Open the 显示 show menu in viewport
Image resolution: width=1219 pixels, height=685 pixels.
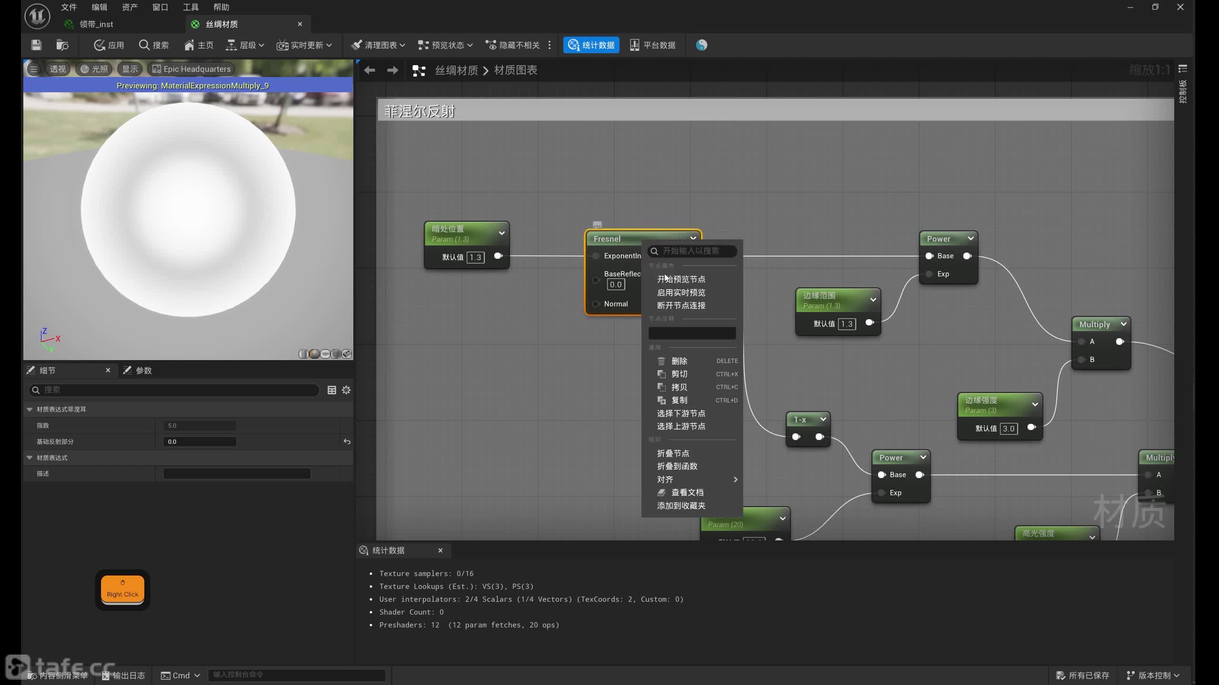130,69
